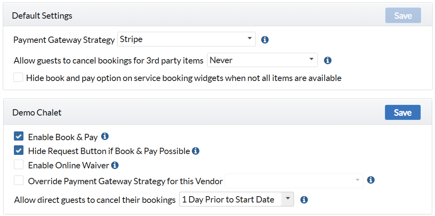Save the Demo Chalet settings
Image resolution: width=435 pixels, height=216 pixels.
coord(402,112)
